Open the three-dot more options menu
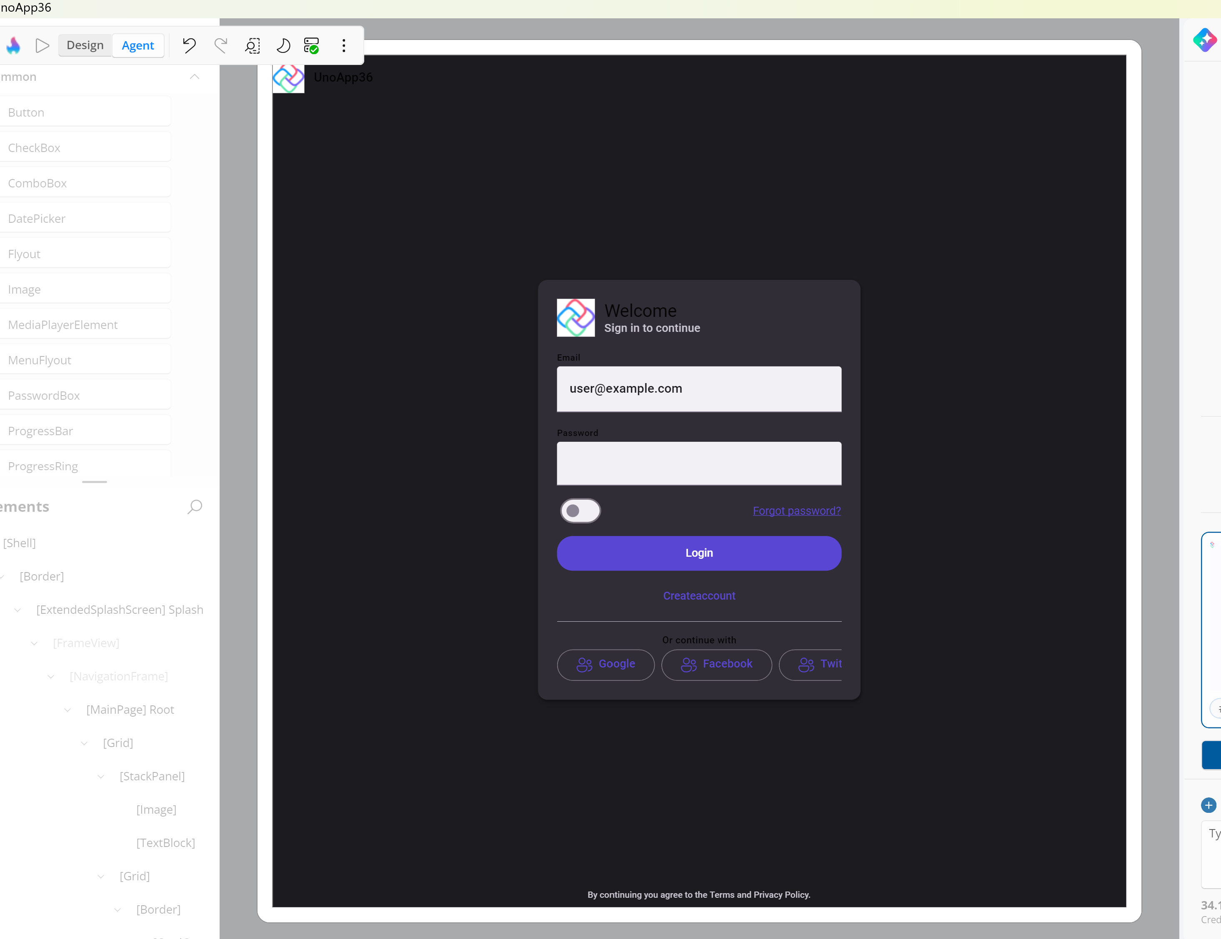 (344, 45)
